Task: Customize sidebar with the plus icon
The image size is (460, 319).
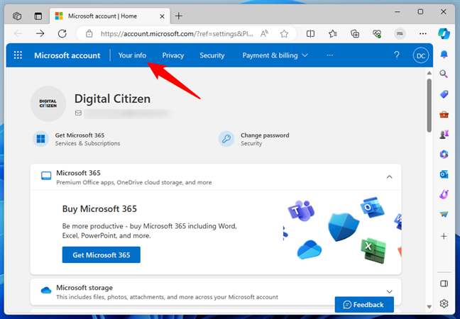Action: (444, 236)
